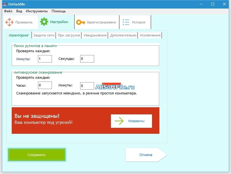The image size is (231, 174).
Task: Click the history list icon
Action: 126,22
